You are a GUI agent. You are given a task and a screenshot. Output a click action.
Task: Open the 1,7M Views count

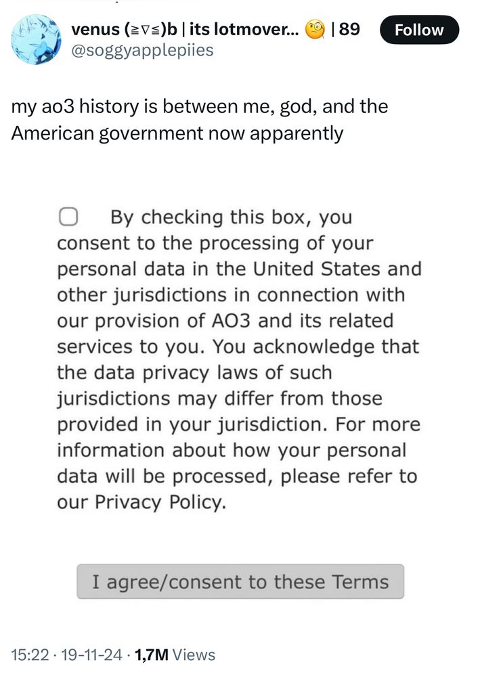175,655
